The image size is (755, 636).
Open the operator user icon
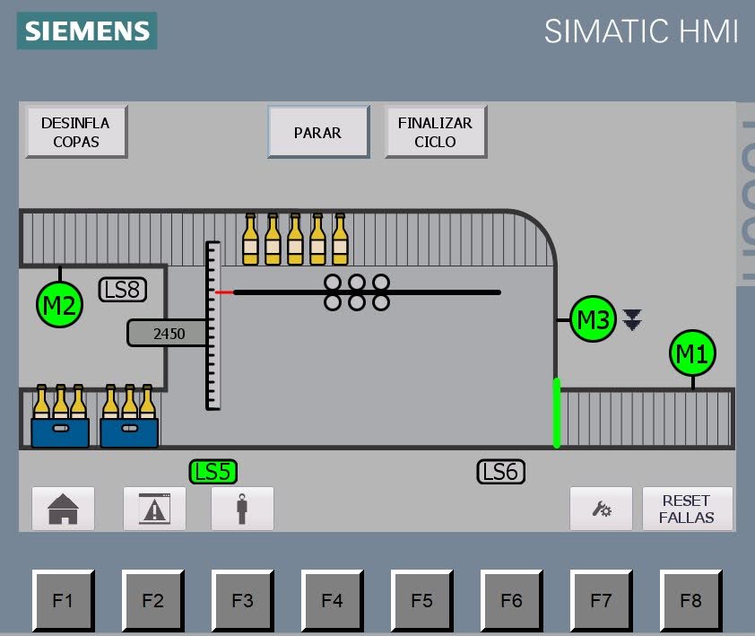(242, 509)
